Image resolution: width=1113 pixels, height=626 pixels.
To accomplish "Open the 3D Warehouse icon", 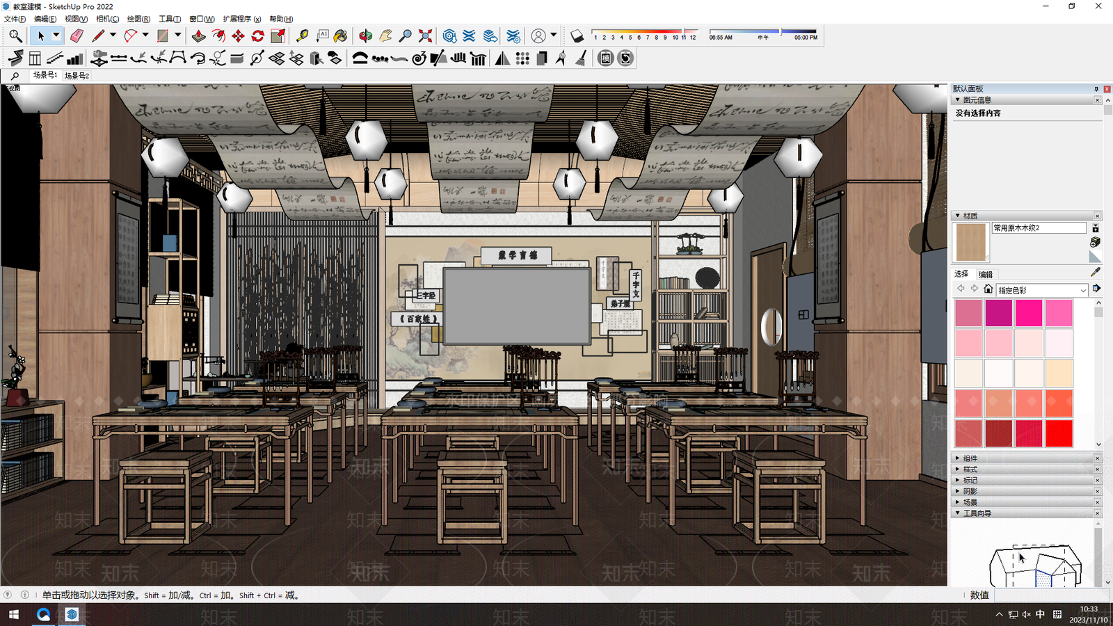I will click(449, 35).
